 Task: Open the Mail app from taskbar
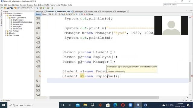78,105
